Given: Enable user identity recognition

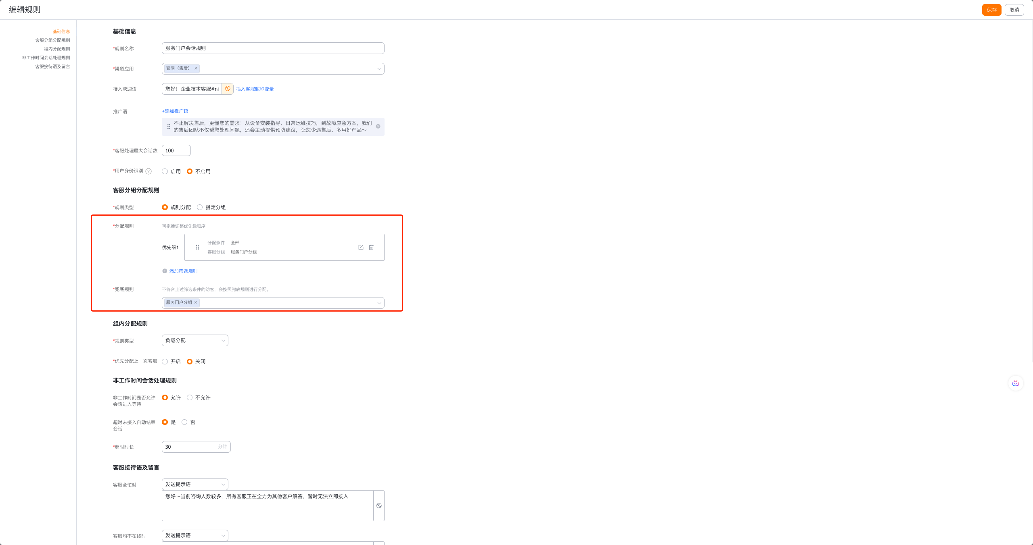Looking at the screenshot, I should click(165, 171).
